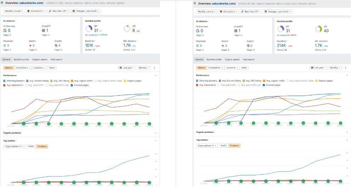The height and width of the screenshot is (187, 351).
Task: Open the Last year dropdown, right panel
Action: (318, 68)
